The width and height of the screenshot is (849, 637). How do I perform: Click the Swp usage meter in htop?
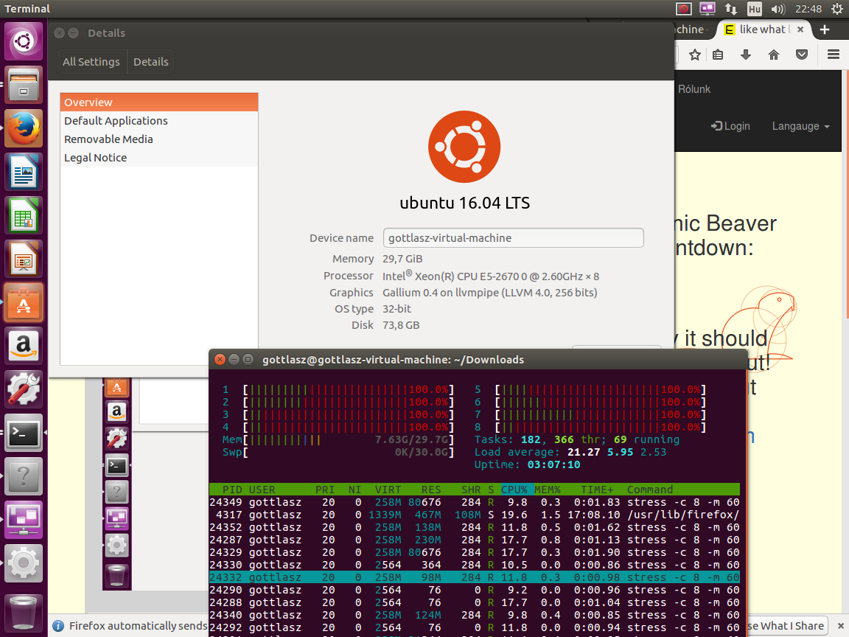(338, 452)
